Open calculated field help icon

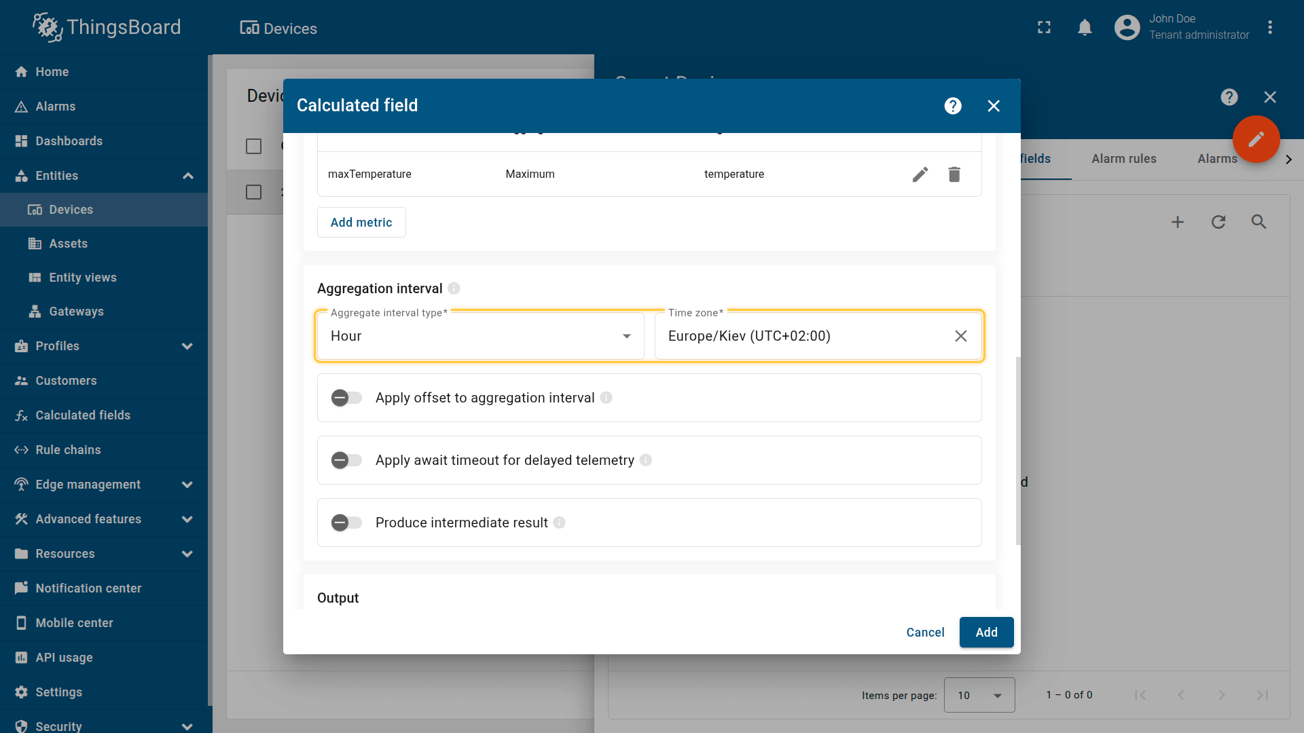953,106
